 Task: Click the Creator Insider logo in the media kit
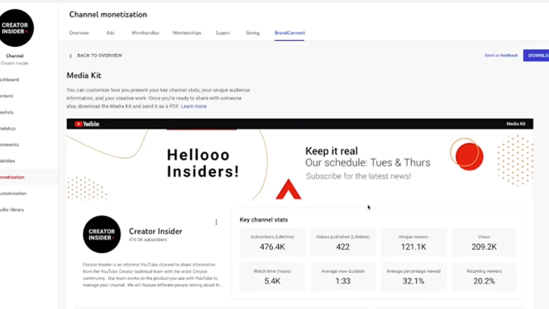(x=102, y=234)
